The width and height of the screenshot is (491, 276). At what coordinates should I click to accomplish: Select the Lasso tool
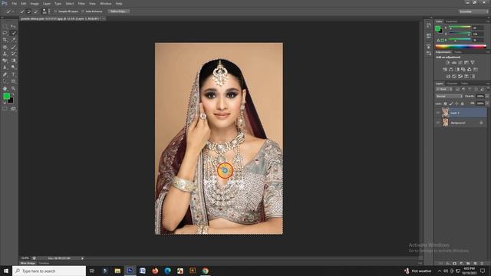[x=5, y=33]
